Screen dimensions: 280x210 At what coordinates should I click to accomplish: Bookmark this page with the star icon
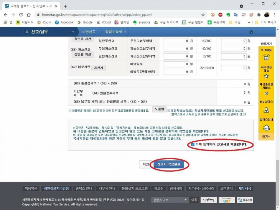point(203,15)
